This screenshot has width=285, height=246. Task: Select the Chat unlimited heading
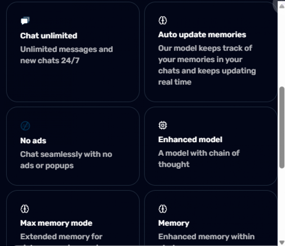point(48,36)
